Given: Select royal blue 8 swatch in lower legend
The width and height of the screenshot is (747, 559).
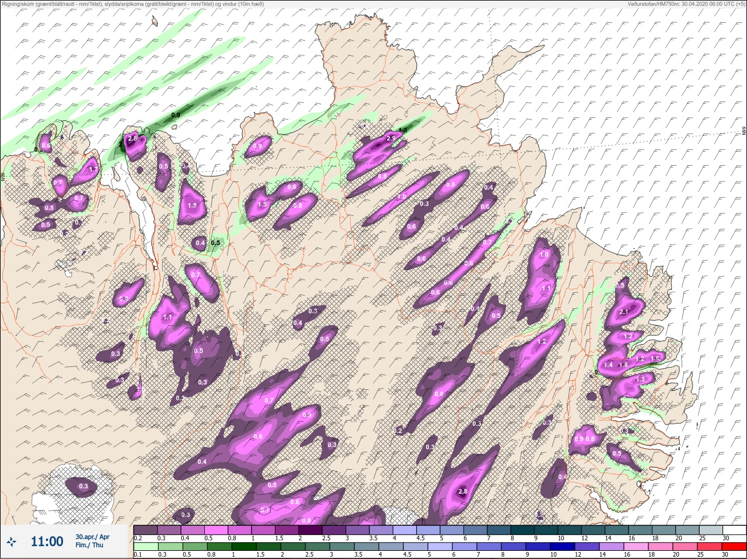Looking at the screenshot, I should point(514,546).
